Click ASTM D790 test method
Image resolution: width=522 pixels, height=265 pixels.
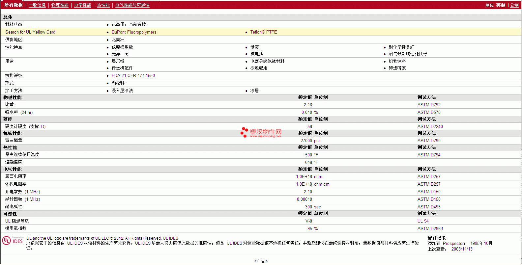click(x=429, y=141)
